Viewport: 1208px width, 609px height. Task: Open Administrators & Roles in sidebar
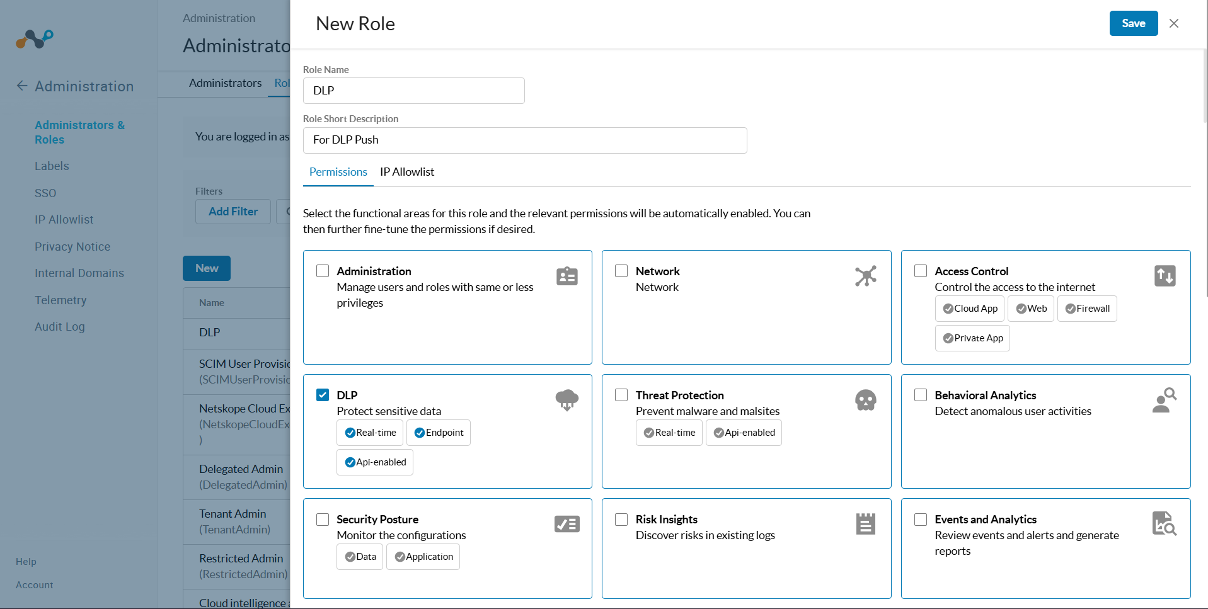click(80, 132)
